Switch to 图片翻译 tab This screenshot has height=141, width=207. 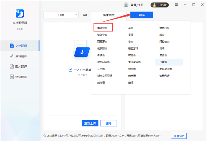click(x=20, y=66)
